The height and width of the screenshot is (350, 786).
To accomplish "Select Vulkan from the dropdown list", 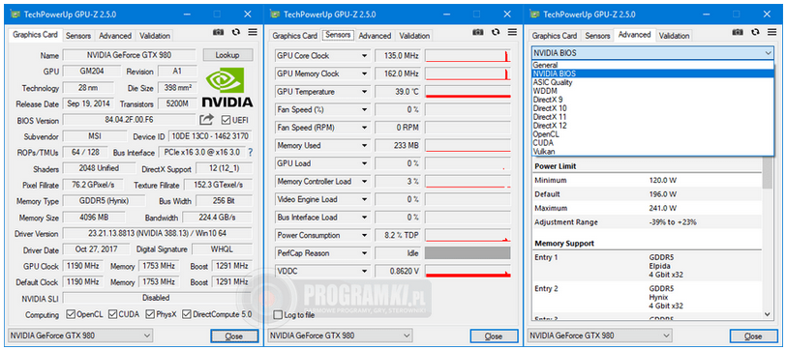I will coord(652,151).
